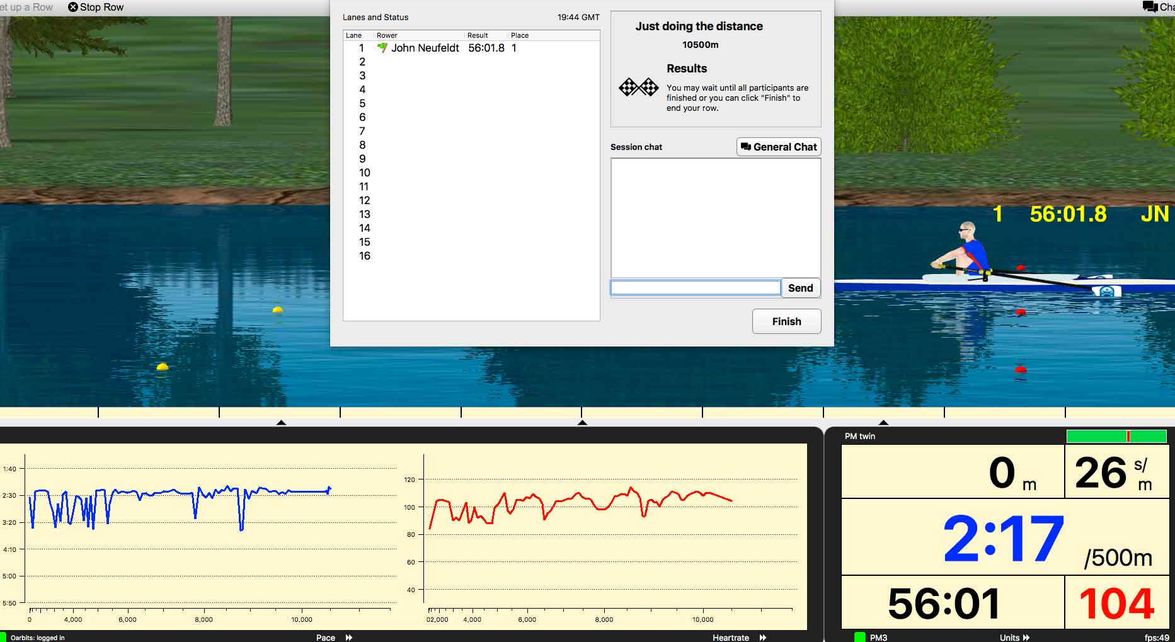Image resolution: width=1175 pixels, height=642 pixels.
Task: Click the yellow JN initials overlay
Action: point(1154,214)
